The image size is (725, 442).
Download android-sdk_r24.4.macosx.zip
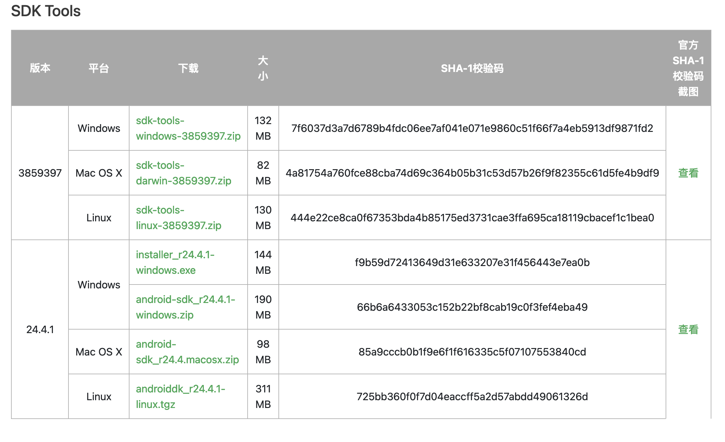[x=187, y=352]
